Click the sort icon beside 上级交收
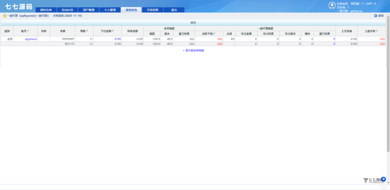The image size is (390, 190). tap(377, 31)
